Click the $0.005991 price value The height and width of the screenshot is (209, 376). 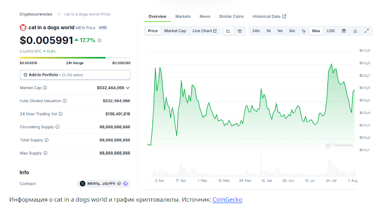pyautogui.click(x=46, y=40)
